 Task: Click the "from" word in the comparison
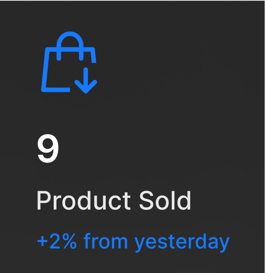pos(107,241)
